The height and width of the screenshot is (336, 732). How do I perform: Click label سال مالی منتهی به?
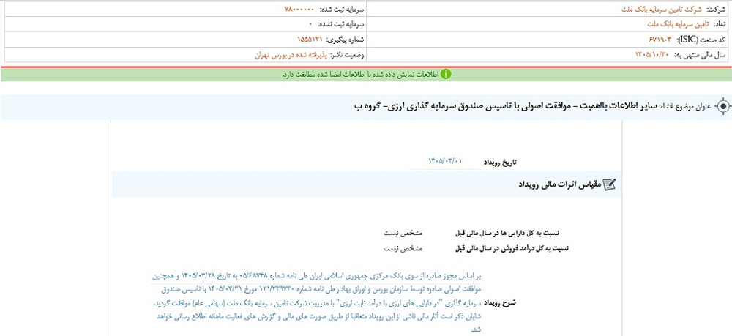(x=701, y=55)
